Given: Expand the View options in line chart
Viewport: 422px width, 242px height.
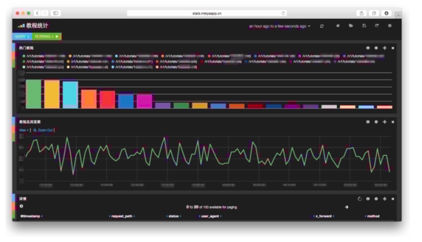Looking at the screenshot, I should pos(23,130).
